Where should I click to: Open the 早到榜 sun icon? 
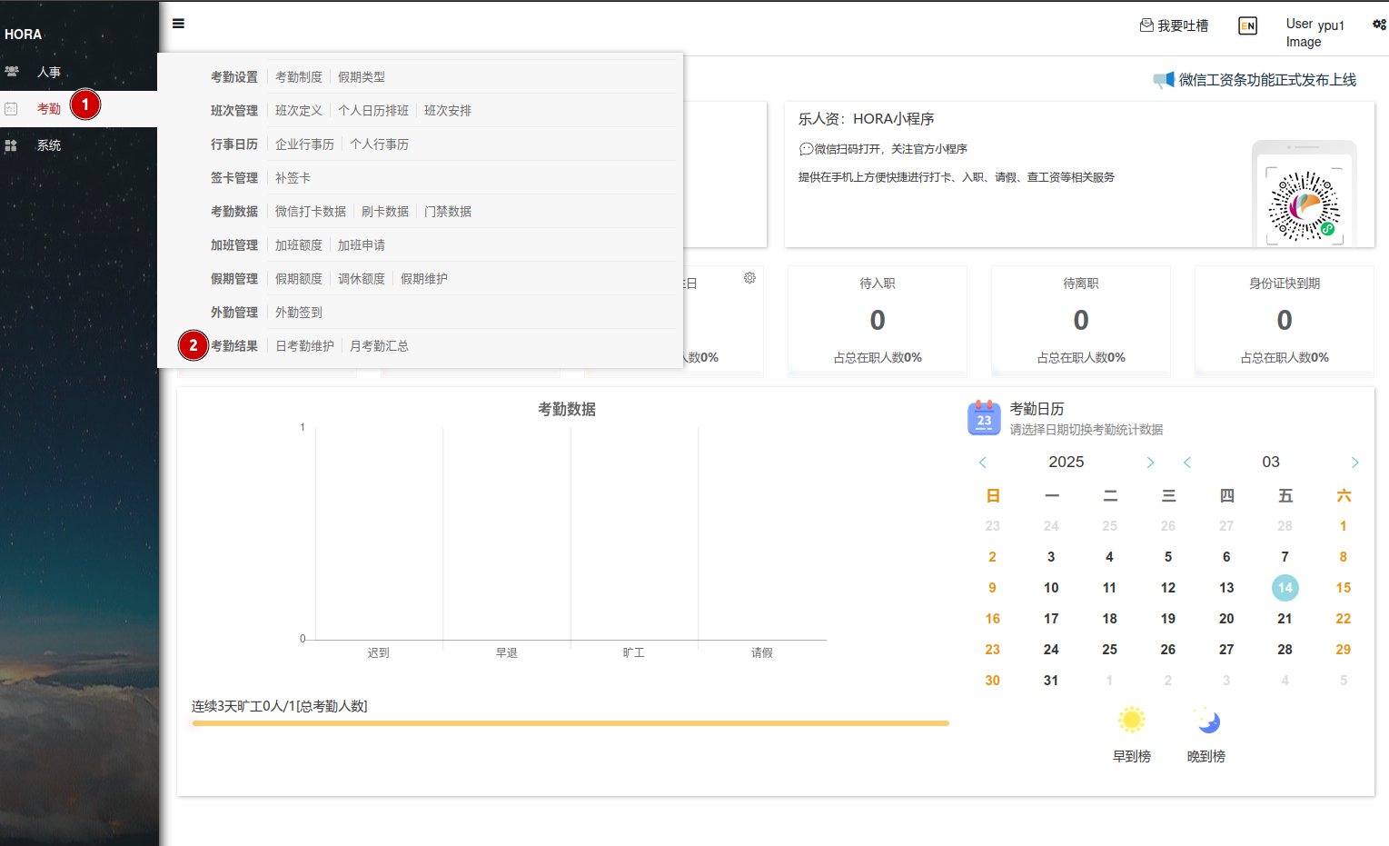pos(1131,721)
